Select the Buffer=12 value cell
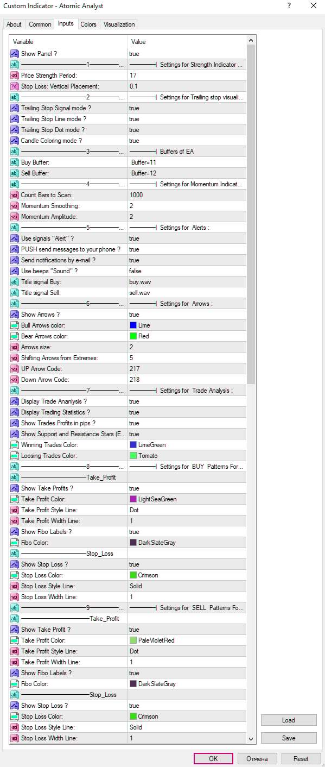The width and height of the screenshot is (325, 767). coord(187,173)
